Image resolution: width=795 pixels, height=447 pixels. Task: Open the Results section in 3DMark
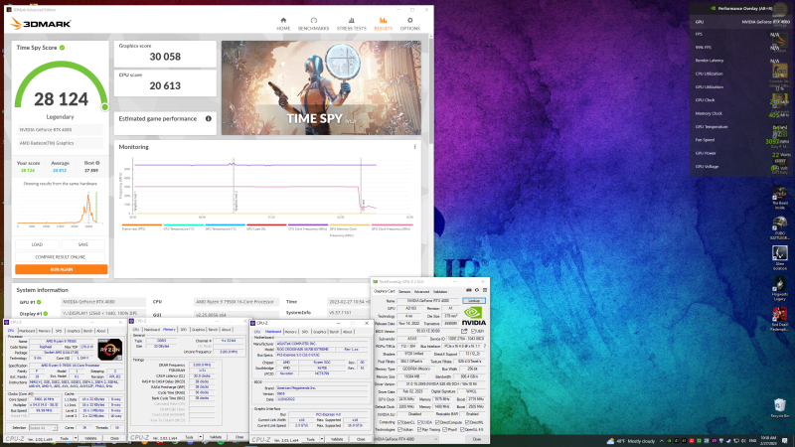tap(383, 24)
